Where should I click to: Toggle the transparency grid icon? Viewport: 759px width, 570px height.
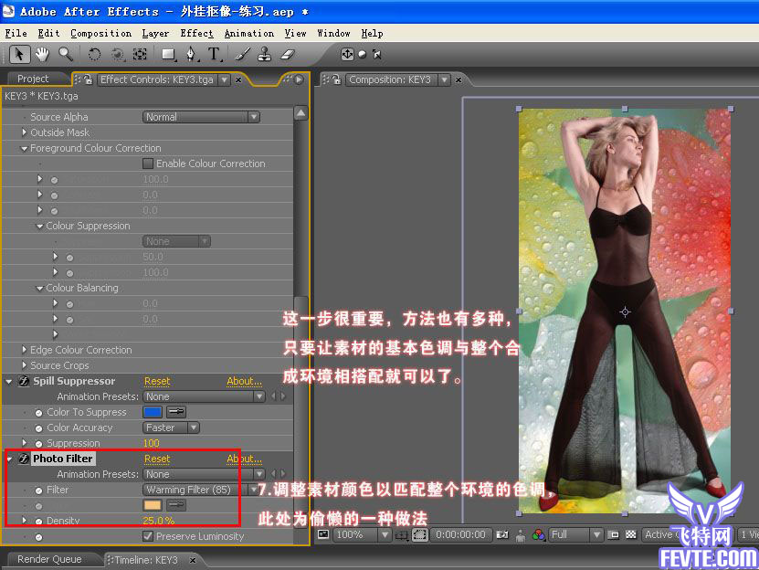click(631, 534)
